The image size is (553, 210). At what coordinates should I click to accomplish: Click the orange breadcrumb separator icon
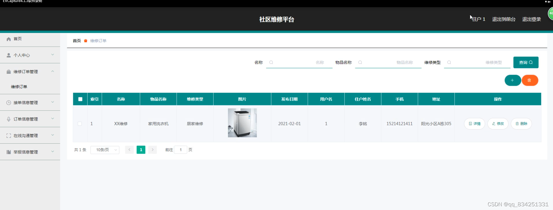[x=86, y=41]
